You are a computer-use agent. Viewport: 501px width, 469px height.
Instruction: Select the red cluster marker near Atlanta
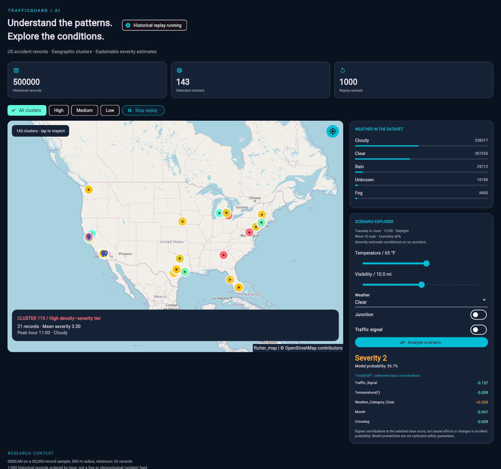224,255
